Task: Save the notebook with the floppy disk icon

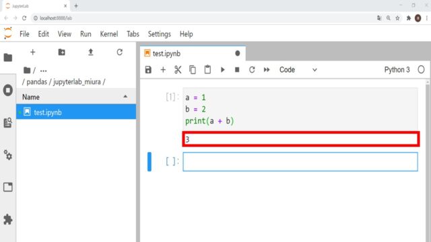Action: coord(148,70)
